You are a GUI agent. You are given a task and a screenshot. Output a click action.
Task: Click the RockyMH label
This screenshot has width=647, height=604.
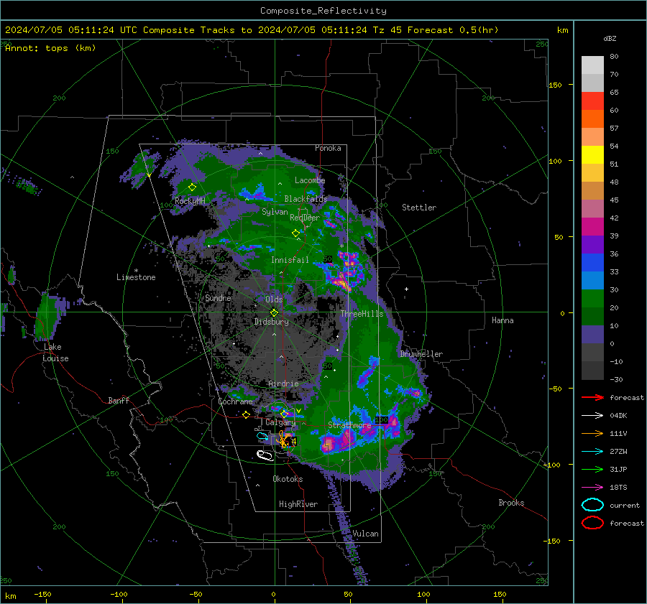[x=190, y=201]
